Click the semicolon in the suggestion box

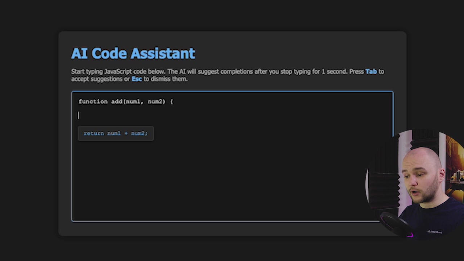click(x=146, y=133)
